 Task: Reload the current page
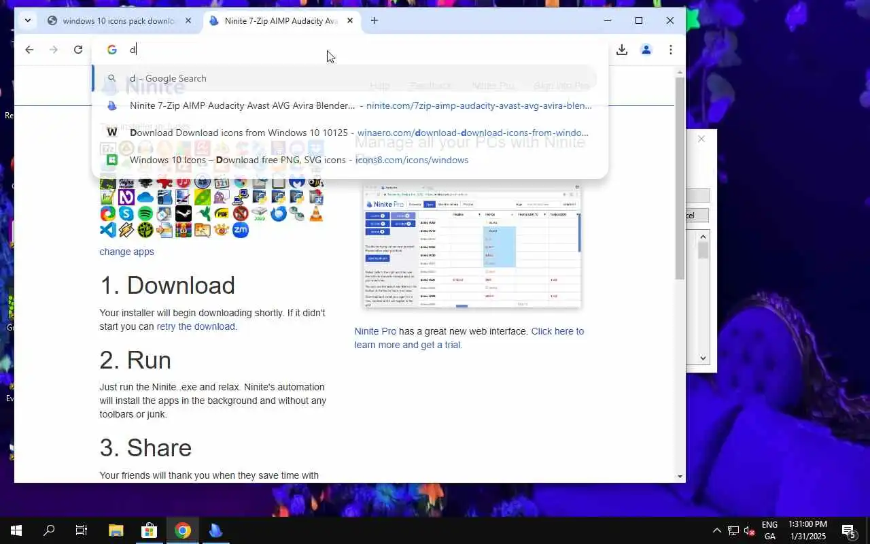(x=78, y=50)
